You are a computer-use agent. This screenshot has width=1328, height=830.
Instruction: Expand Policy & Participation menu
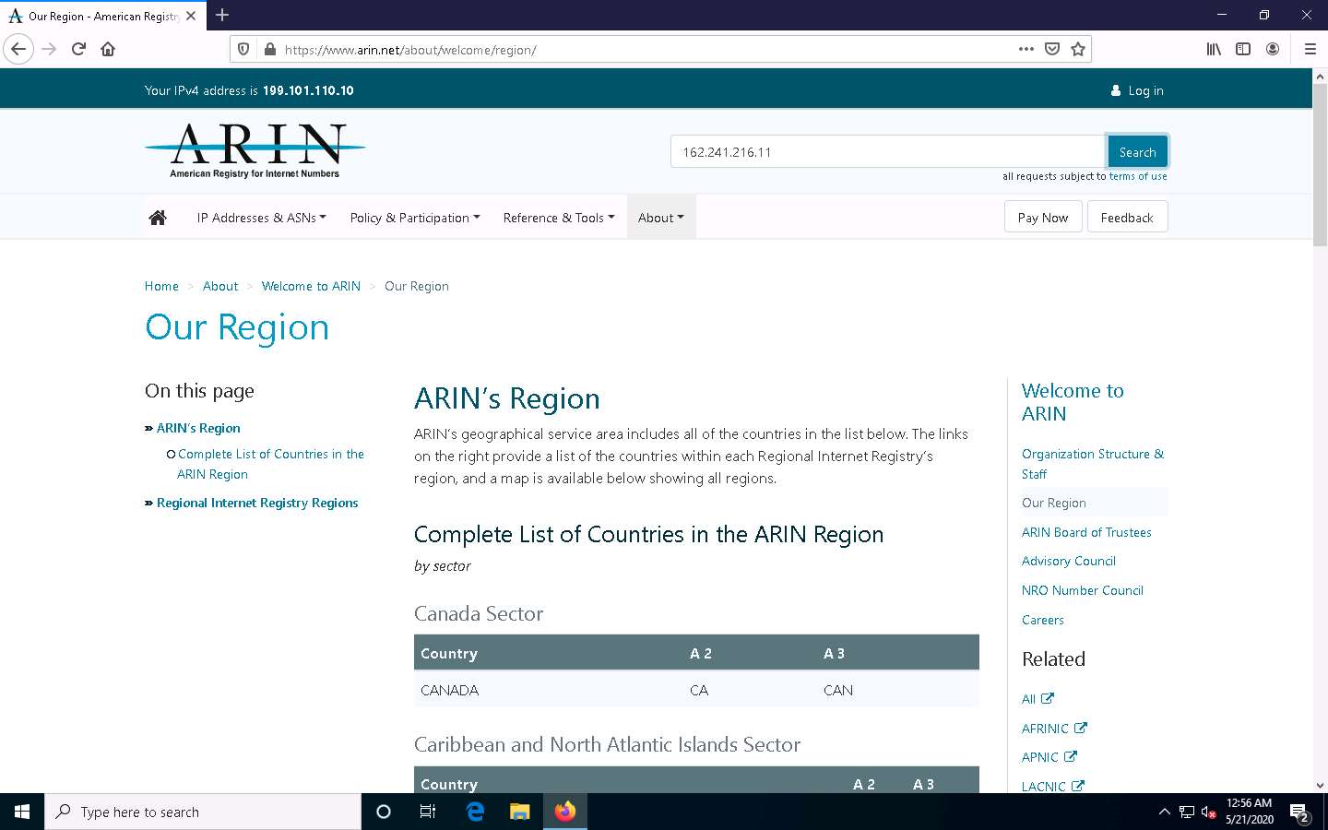tap(415, 218)
